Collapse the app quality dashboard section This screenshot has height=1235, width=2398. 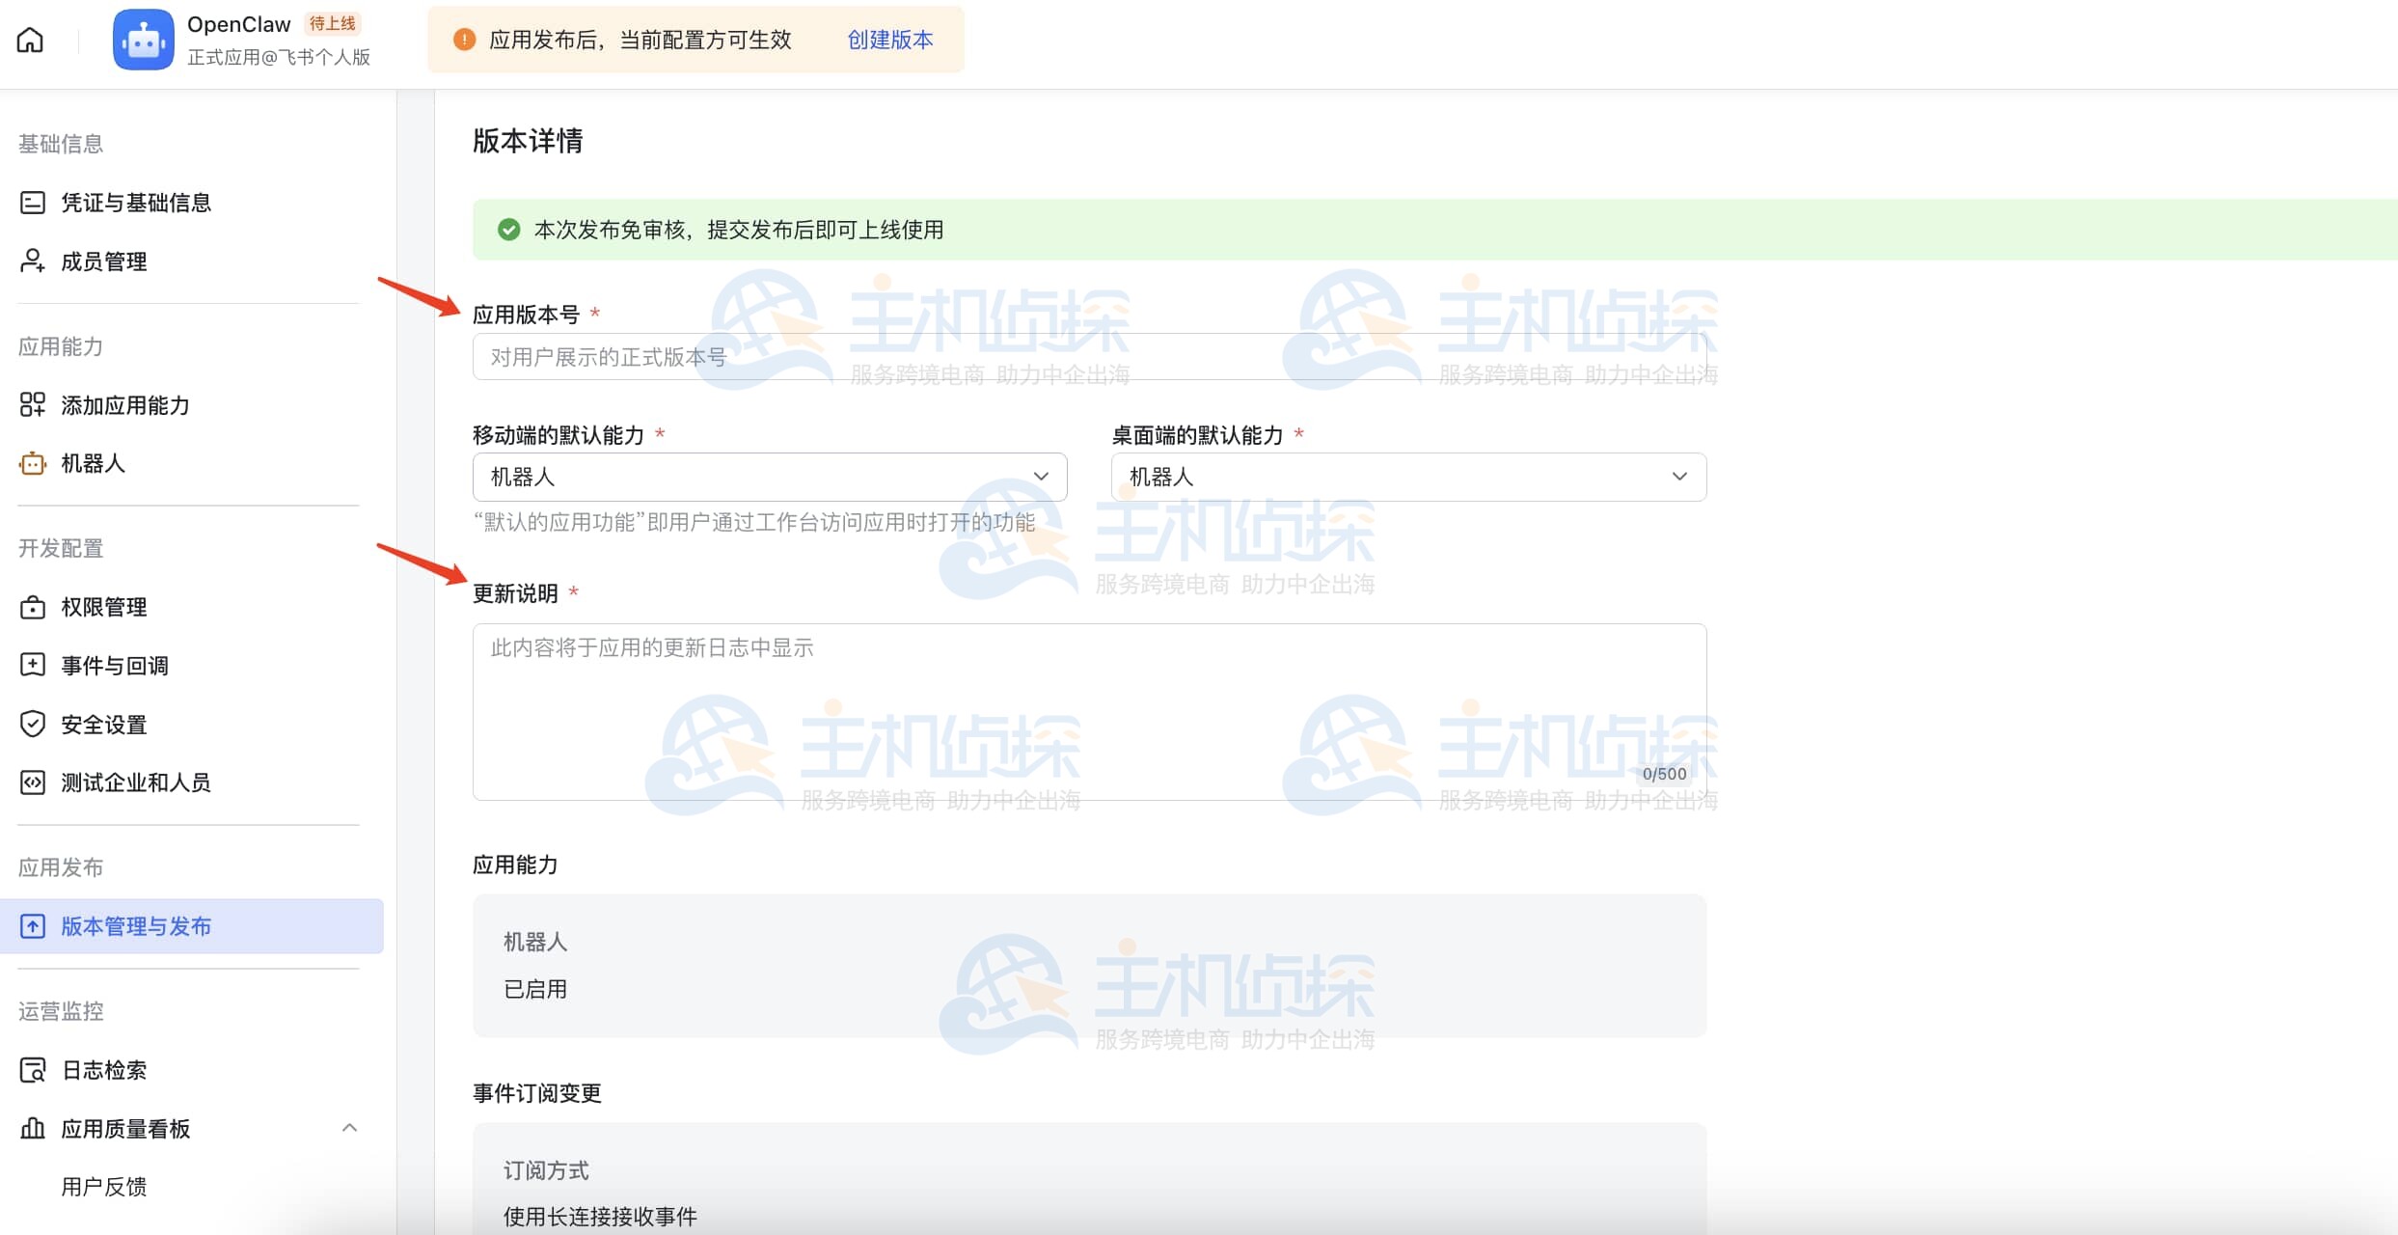coord(350,1128)
